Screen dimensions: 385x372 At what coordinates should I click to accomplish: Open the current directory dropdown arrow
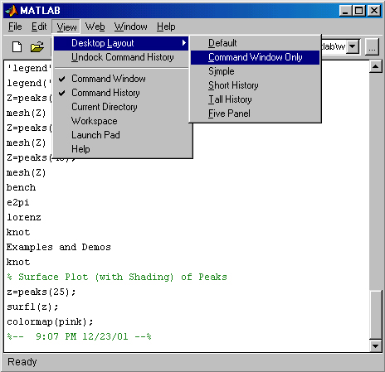[x=353, y=46]
